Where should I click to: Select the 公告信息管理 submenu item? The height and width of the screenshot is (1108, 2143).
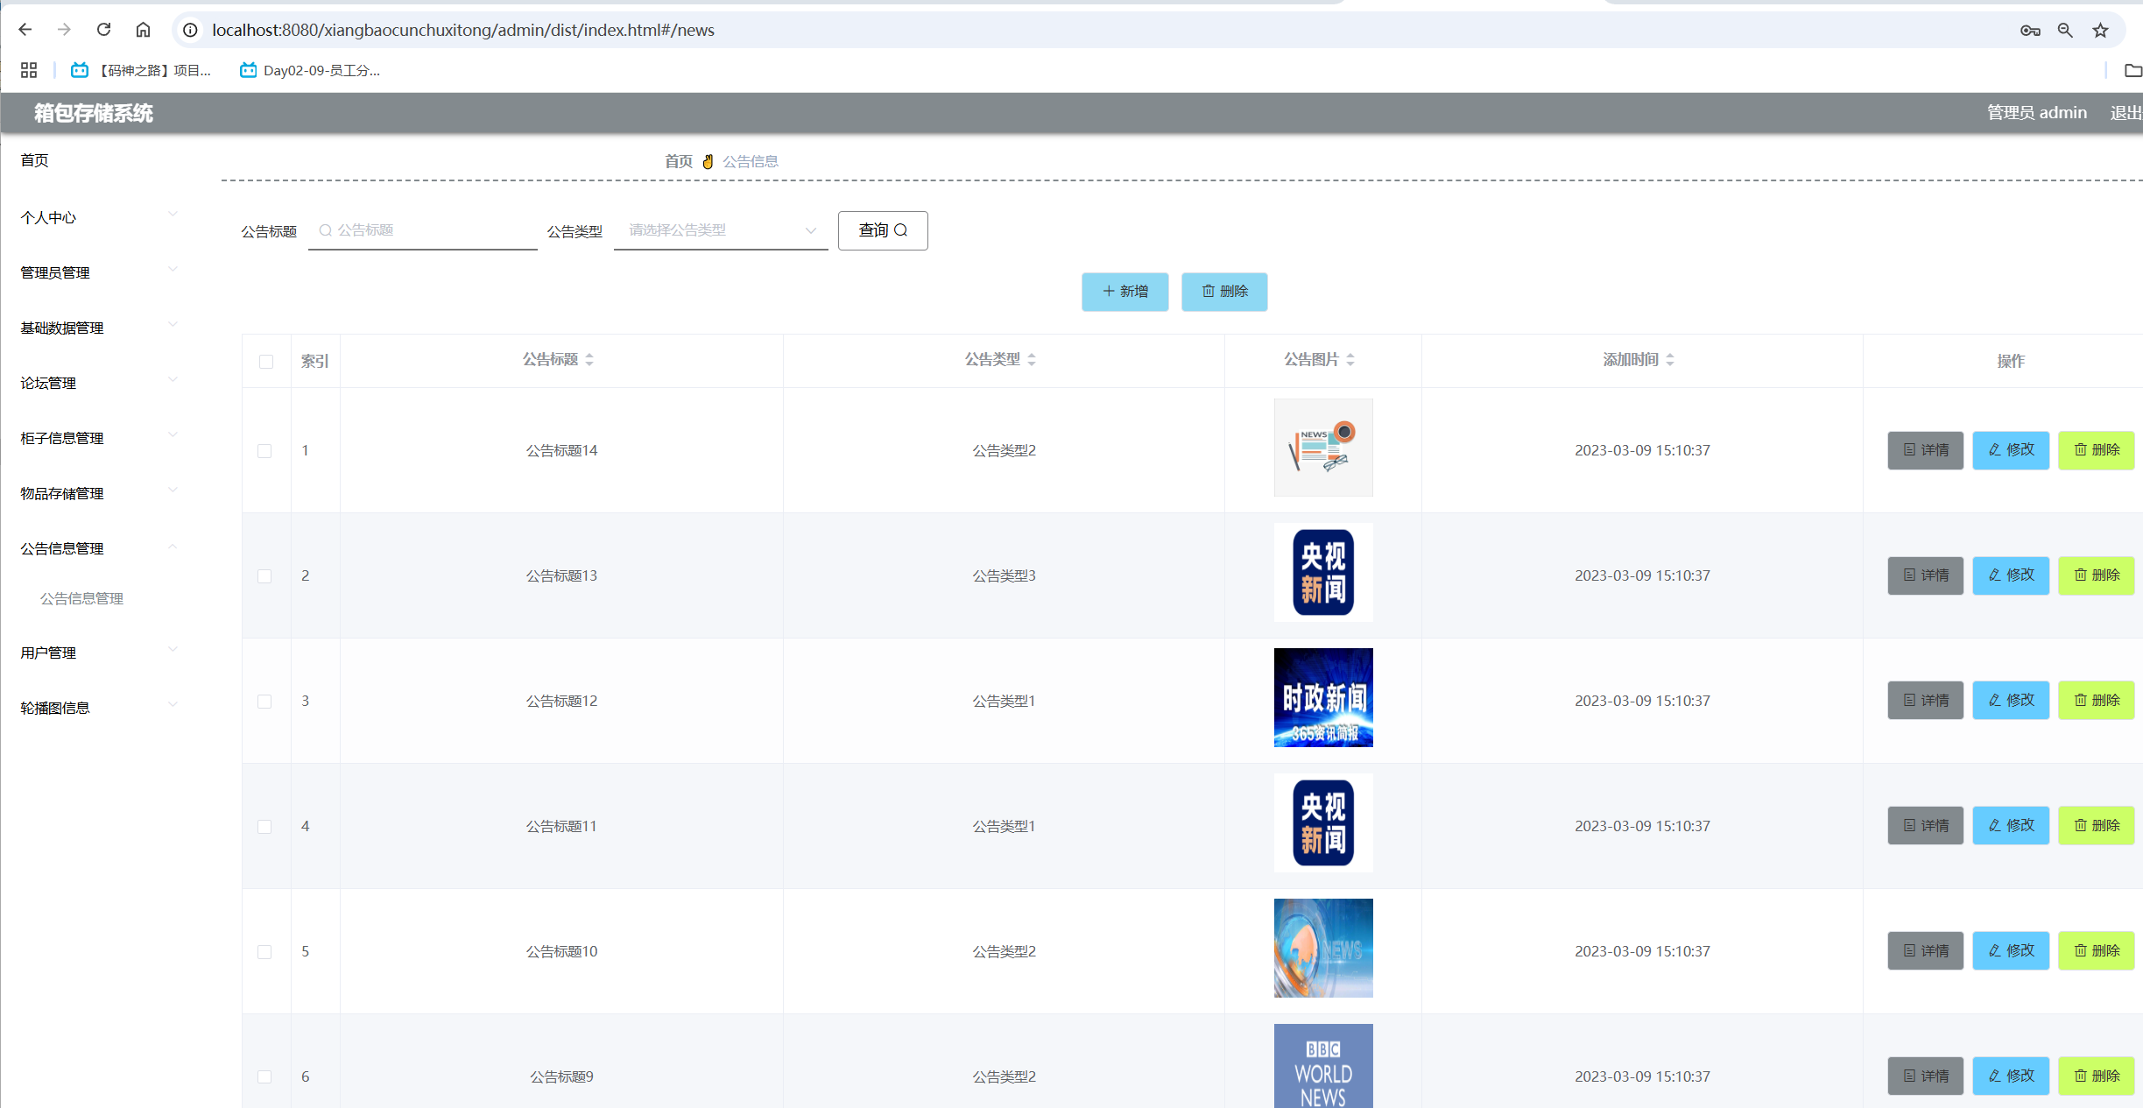coord(81,598)
